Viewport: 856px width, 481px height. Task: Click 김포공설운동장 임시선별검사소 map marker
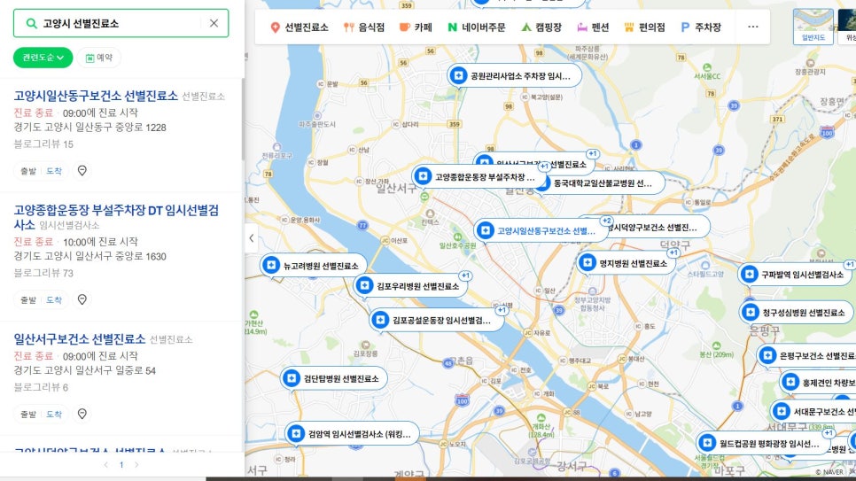[436, 320]
